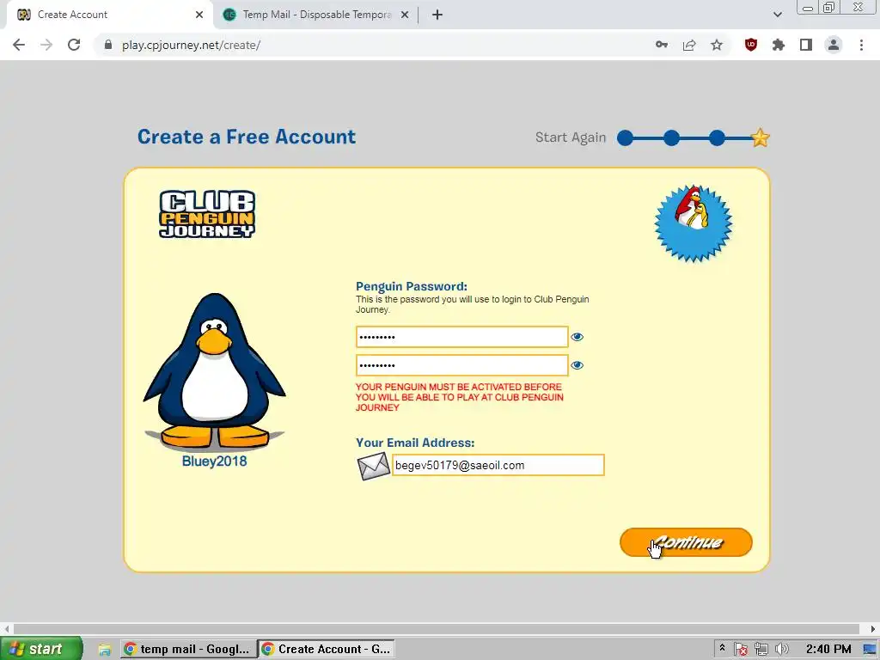Select the second progress step dot
Viewport: 880px width, 660px height.
coord(671,137)
